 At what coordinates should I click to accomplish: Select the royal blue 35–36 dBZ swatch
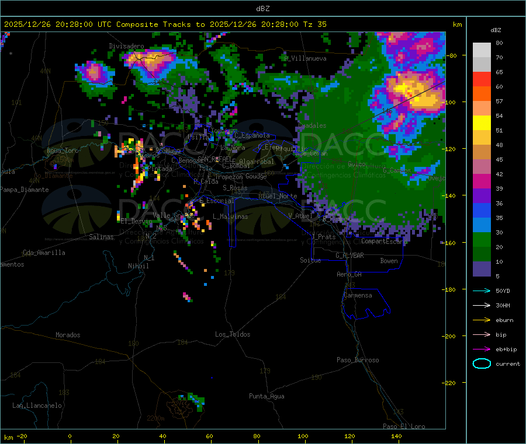pyautogui.click(x=482, y=211)
